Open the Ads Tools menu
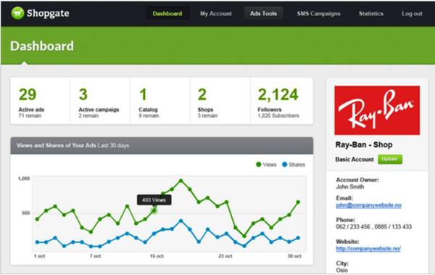This screenshot has width=435, height=275. click(263, 13)
